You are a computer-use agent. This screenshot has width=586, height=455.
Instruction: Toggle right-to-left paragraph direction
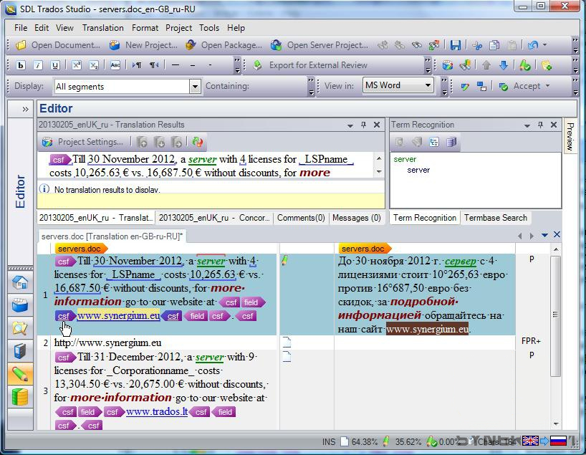(x=153, y=65)
